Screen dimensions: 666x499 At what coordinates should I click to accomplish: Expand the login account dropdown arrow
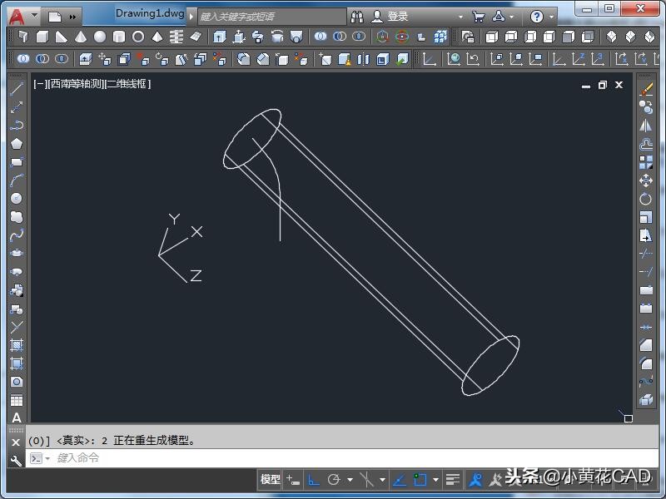pos(461,17)
